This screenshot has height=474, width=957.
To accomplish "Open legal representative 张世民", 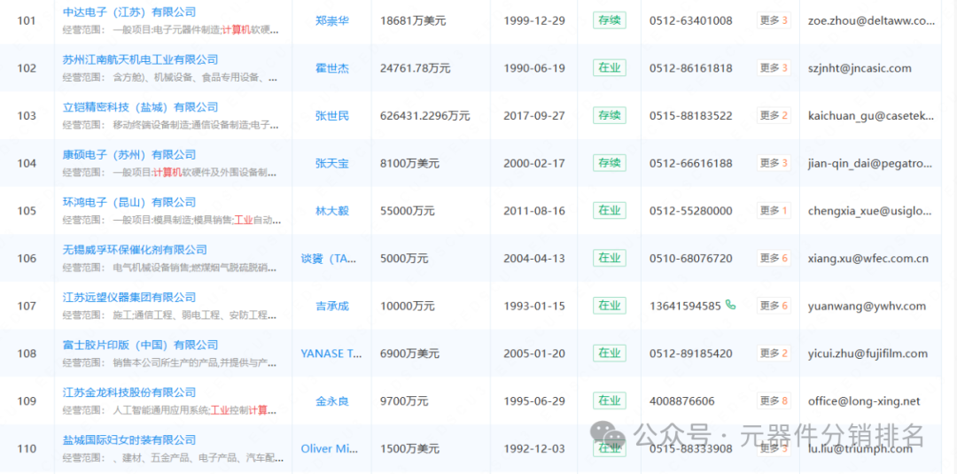I will (332, 116).
